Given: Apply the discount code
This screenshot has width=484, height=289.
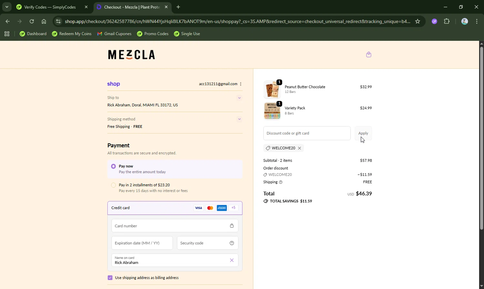Looking at the screenshot, I should [363, 133].
